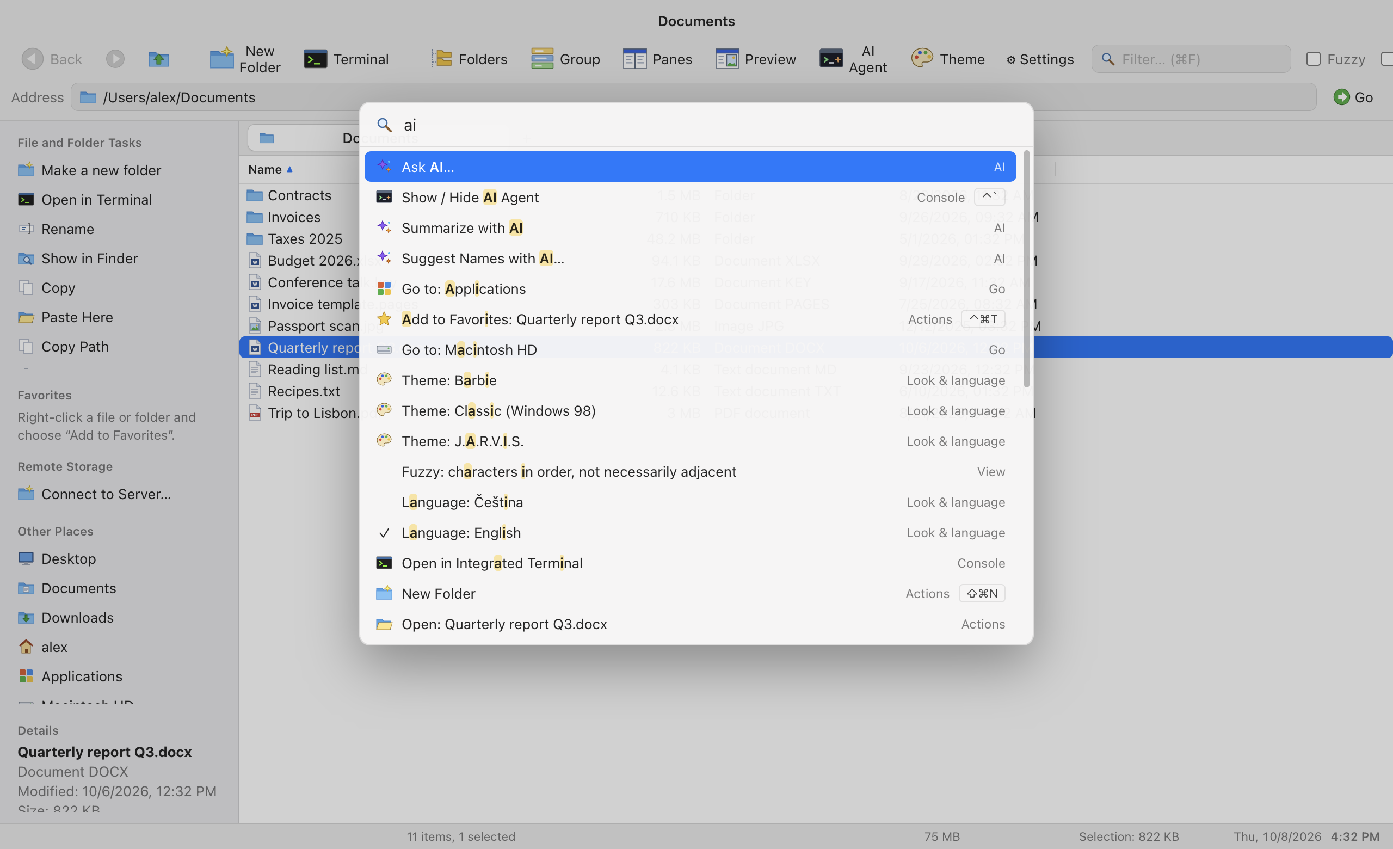The width and height of the screenshot is (1393, 849).
Task: Click Open in Terminal sidebar task
Action: coord(85,200)
